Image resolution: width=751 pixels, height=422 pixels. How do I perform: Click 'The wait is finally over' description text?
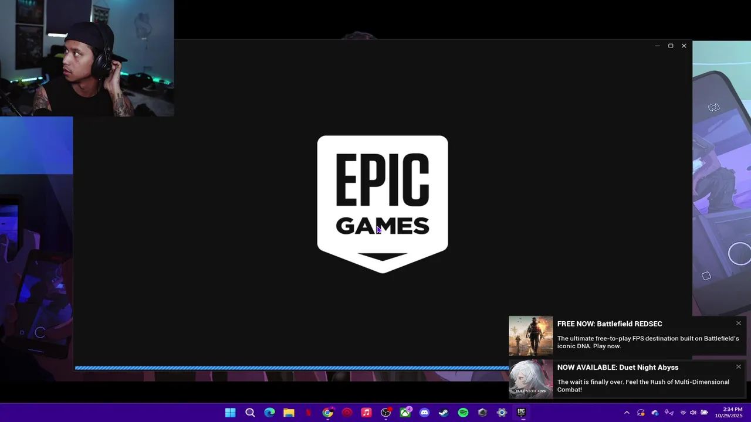click(643, 386)
